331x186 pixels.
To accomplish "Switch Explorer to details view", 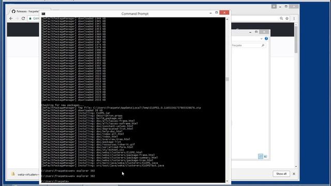I will [x=261, y=156].
